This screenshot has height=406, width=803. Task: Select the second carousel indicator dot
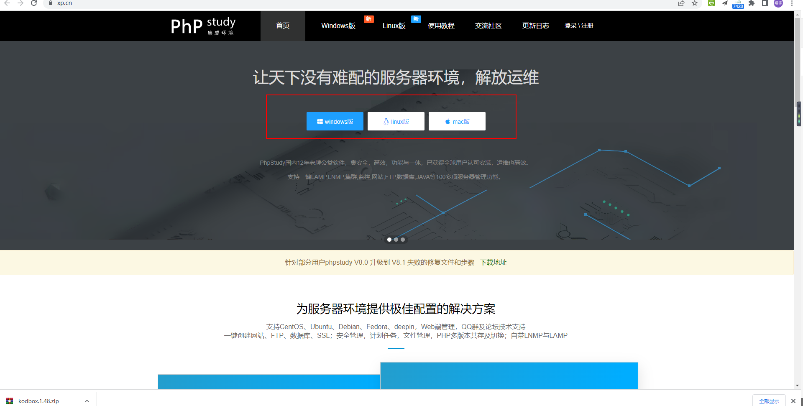pyautogui.click(x=396, y=240)
